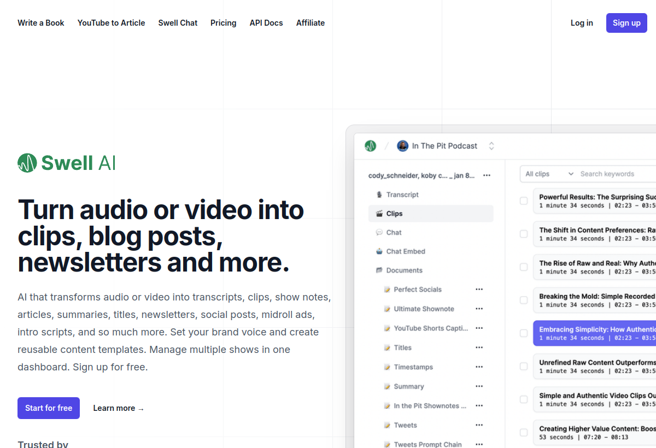
Task: Click the Perfect Socials memo icon
Action: 387,290
